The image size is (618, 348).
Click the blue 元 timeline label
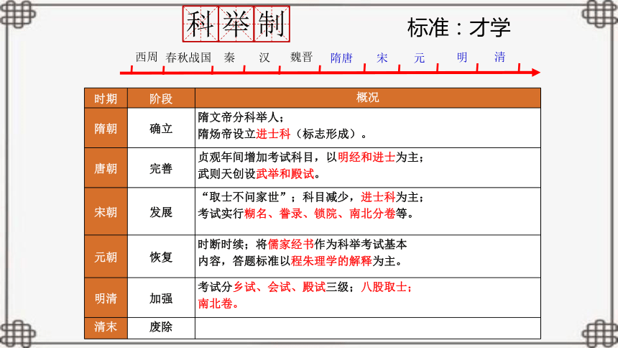tap(420, 58)
